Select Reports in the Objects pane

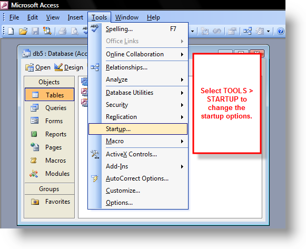pos(50,134)
